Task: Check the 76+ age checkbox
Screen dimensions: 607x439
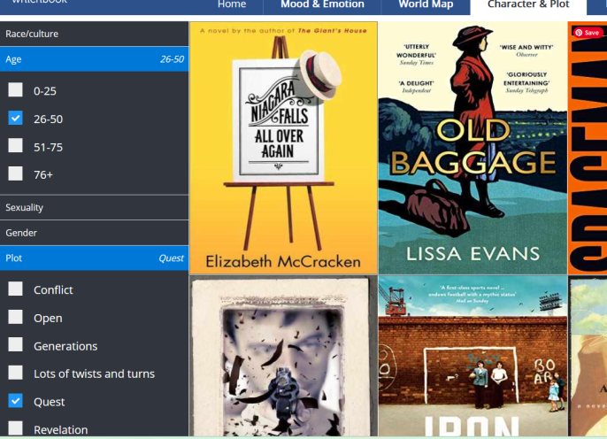Action: point(16,173)
